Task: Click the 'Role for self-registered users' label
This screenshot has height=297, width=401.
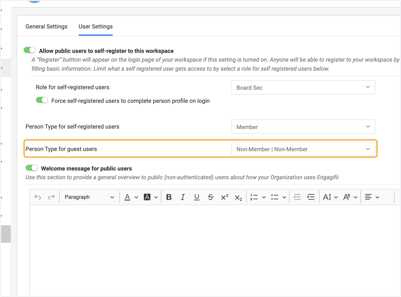Action: pyautogui.click(x=73, y=87)
